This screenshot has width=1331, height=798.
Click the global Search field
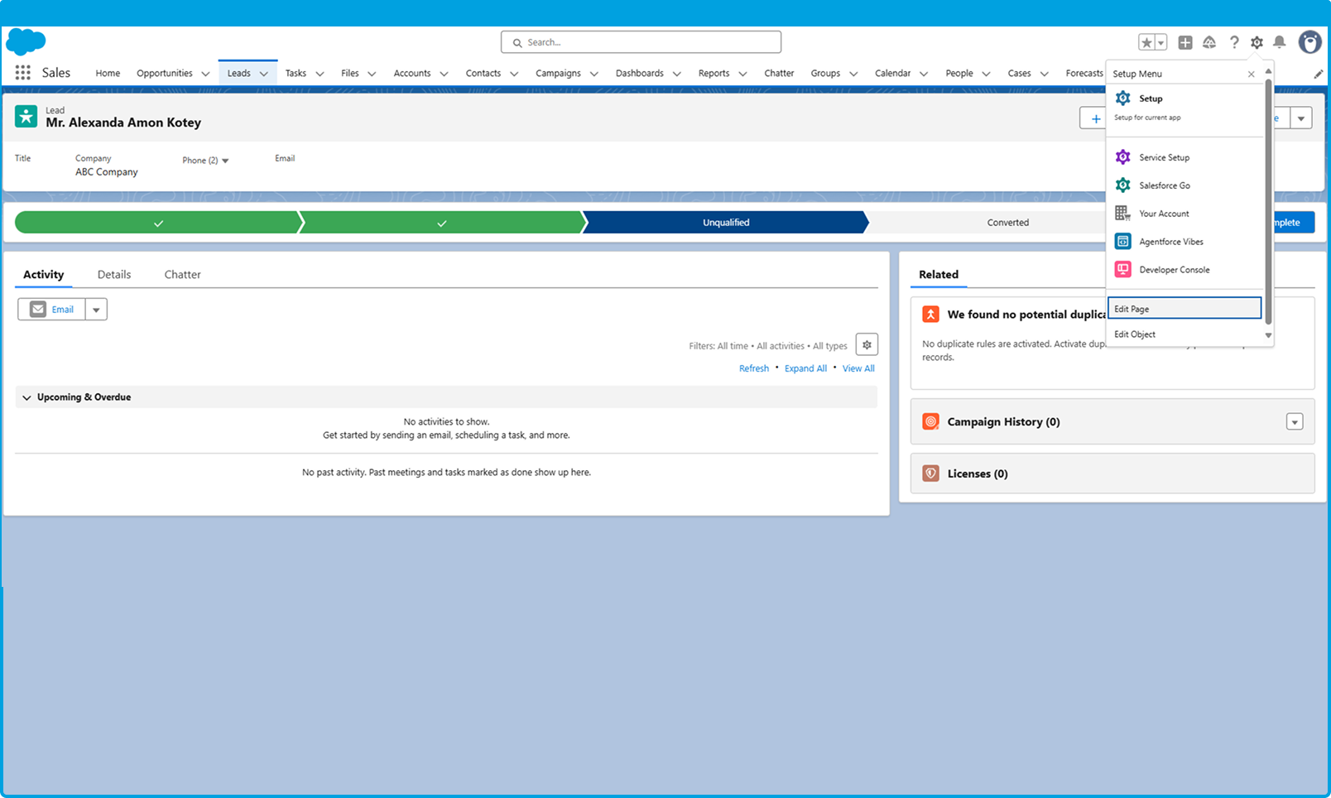pos(641,42)
